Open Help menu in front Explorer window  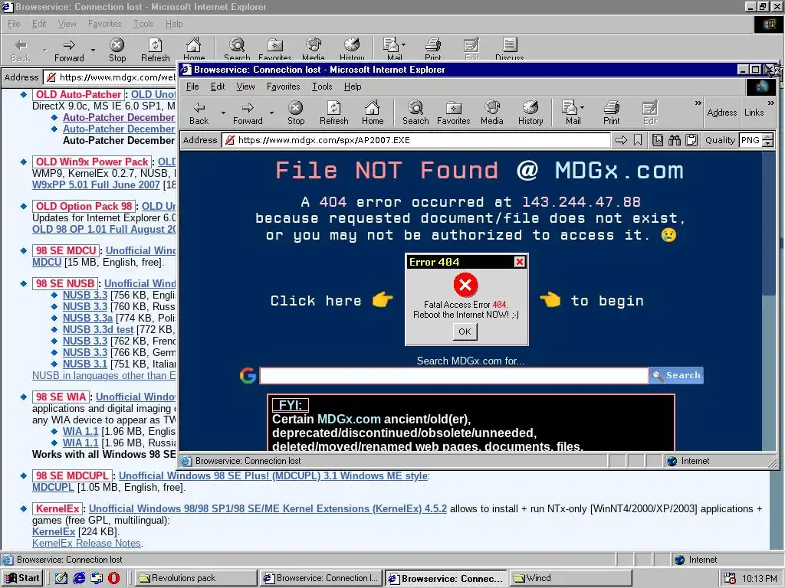353,87
